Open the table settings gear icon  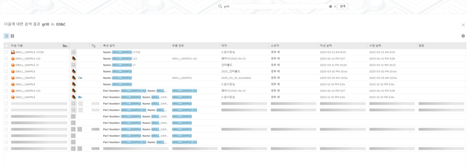click(x=463, y=36)
